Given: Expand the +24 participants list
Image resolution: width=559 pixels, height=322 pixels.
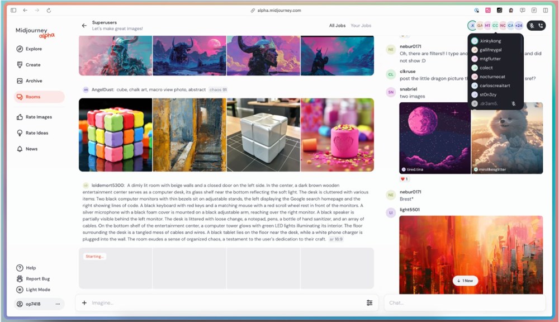Looking at the screenshot, I should click(x=519, y=26).
